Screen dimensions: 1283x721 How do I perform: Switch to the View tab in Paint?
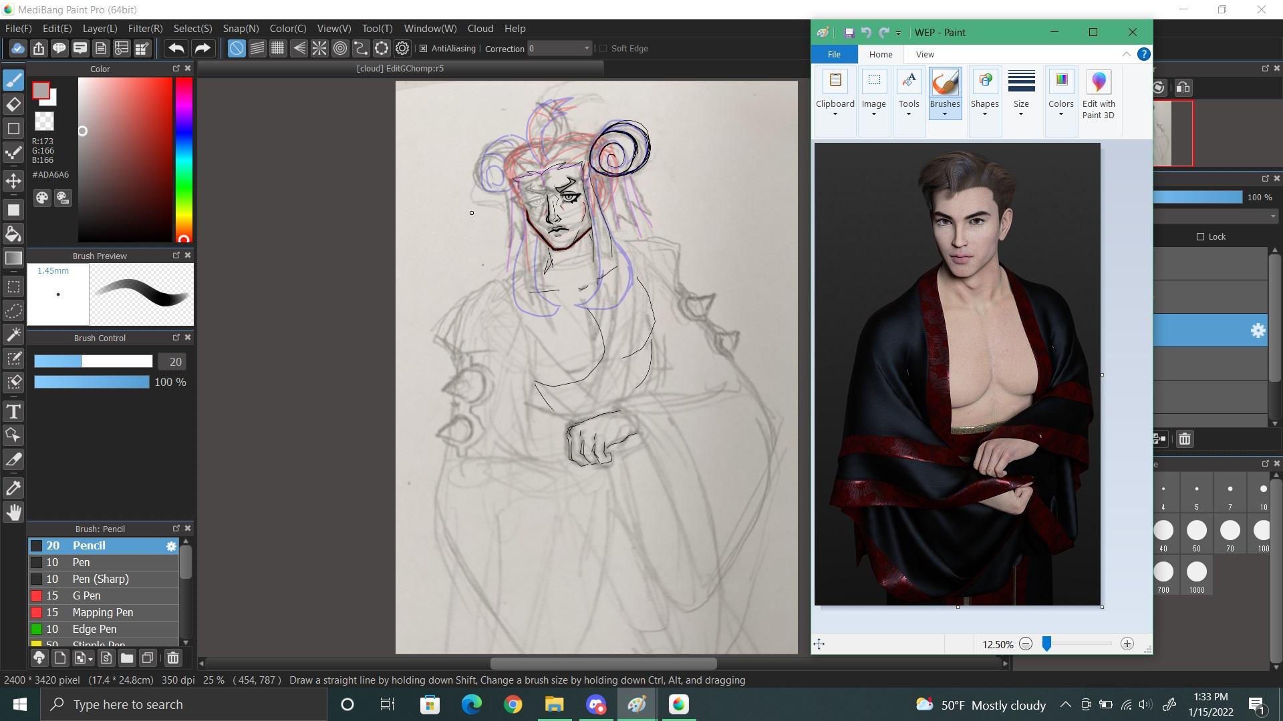click(925, 54)
